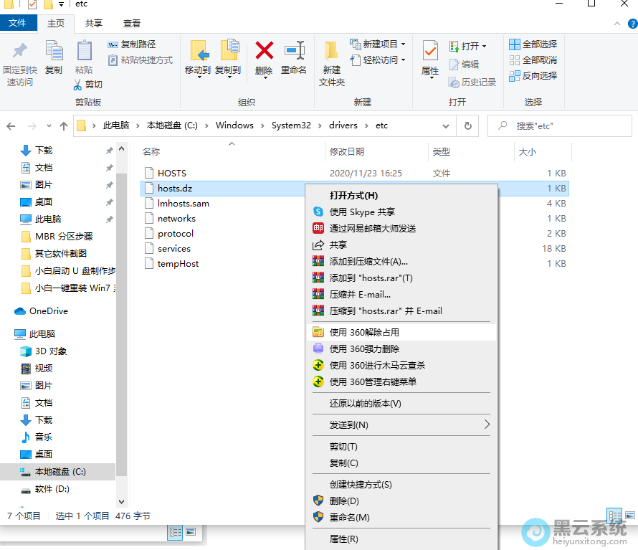Pin current folder with 固定到快速访问 icon
This screenshot has height=550, width=638.
(x=21, y=63)
